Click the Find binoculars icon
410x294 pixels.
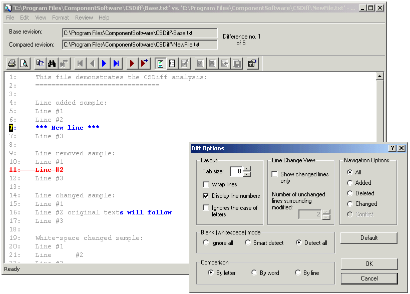(52, 64)
